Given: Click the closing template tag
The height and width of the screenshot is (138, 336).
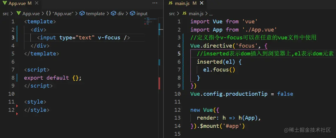Looking at the screenshot, I should pyautogui.click(x=42, y=54).
